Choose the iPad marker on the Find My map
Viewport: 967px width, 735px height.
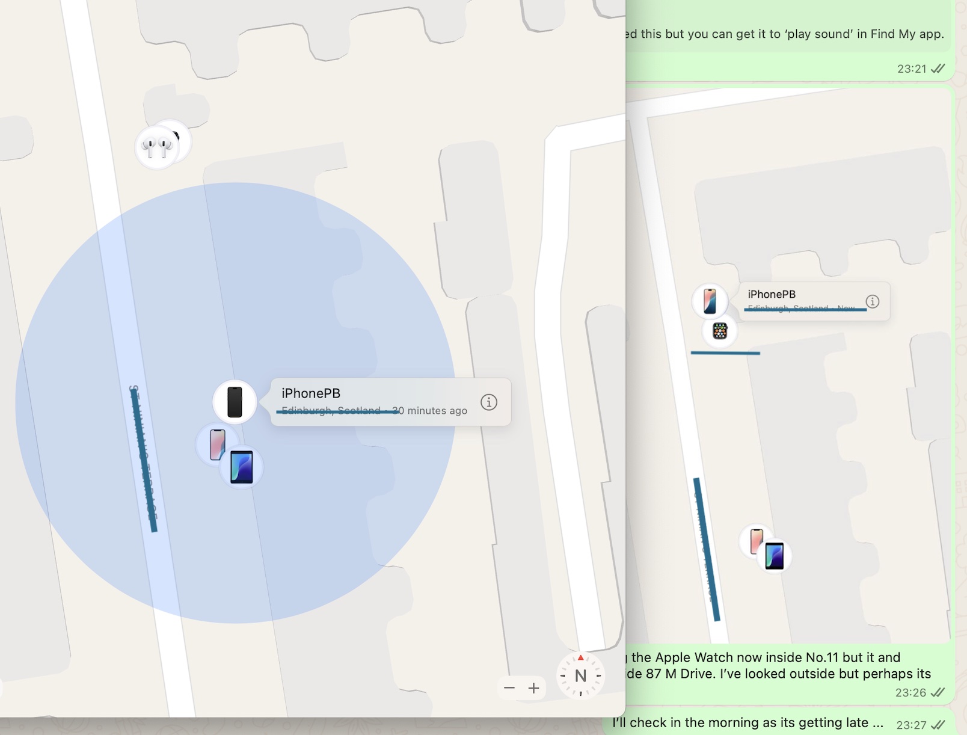(241, 467)
